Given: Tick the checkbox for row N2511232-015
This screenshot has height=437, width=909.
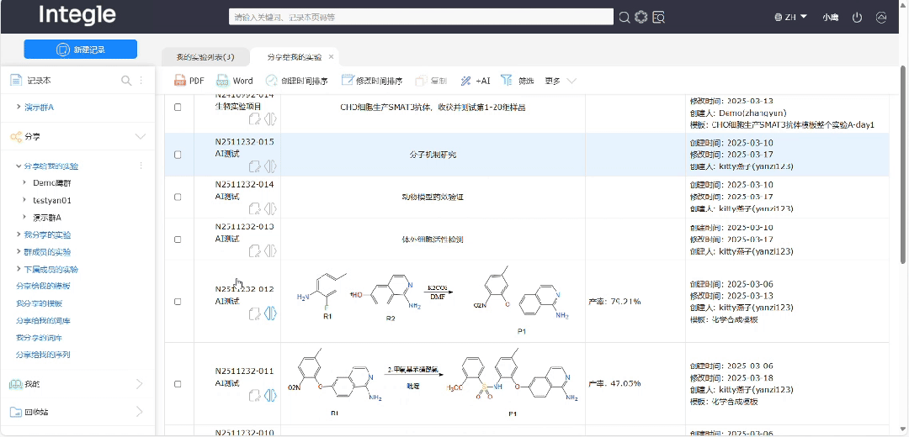Looking at the screenshot, I should point(178,155).
